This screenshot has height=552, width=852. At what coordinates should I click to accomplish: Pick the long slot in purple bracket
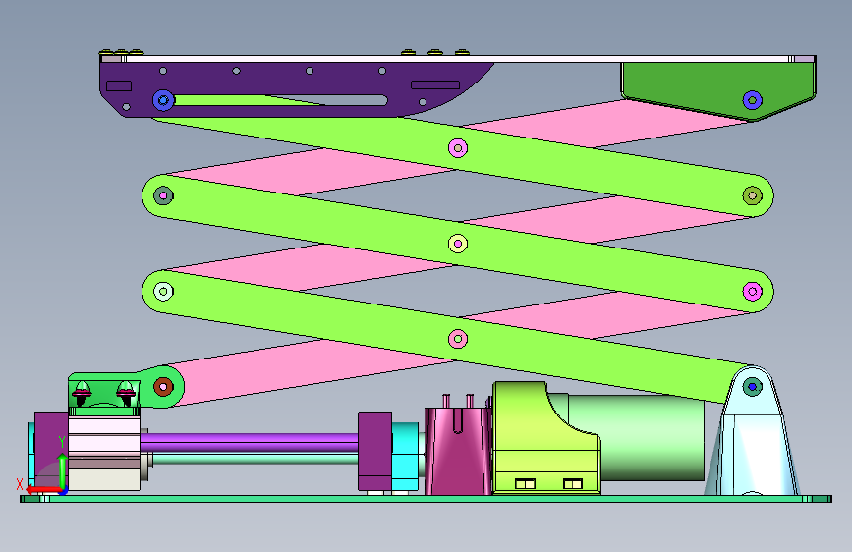281,100
